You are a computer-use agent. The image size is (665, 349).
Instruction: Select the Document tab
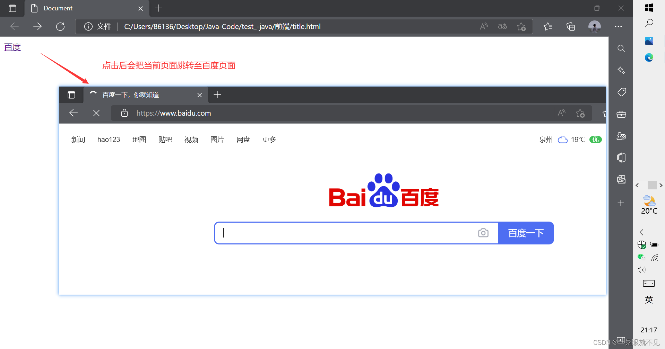click(x=87, y=8)
